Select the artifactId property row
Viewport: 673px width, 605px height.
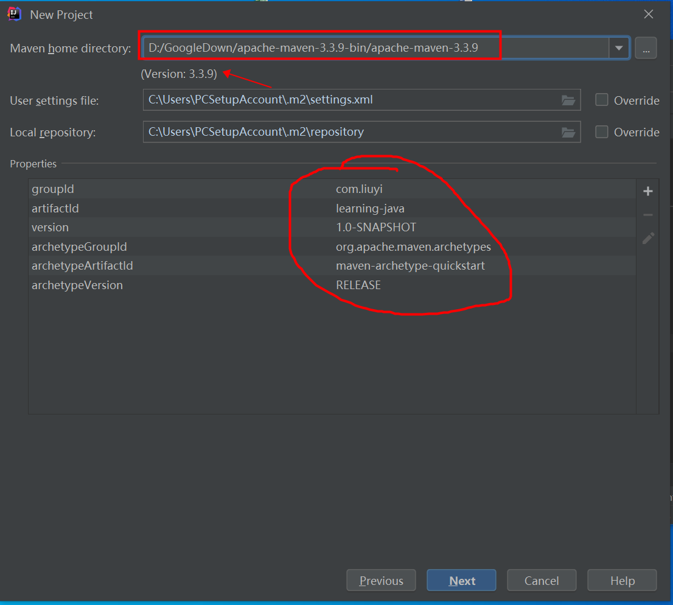[x=332, y=208]
